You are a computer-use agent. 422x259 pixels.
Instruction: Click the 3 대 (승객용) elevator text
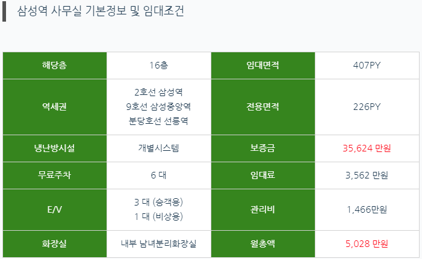coord(158,202)
